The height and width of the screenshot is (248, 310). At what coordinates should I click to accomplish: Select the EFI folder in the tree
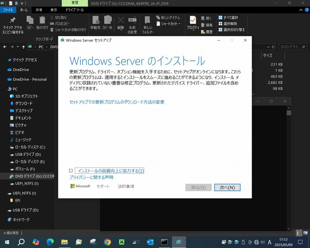coord(18,200)
